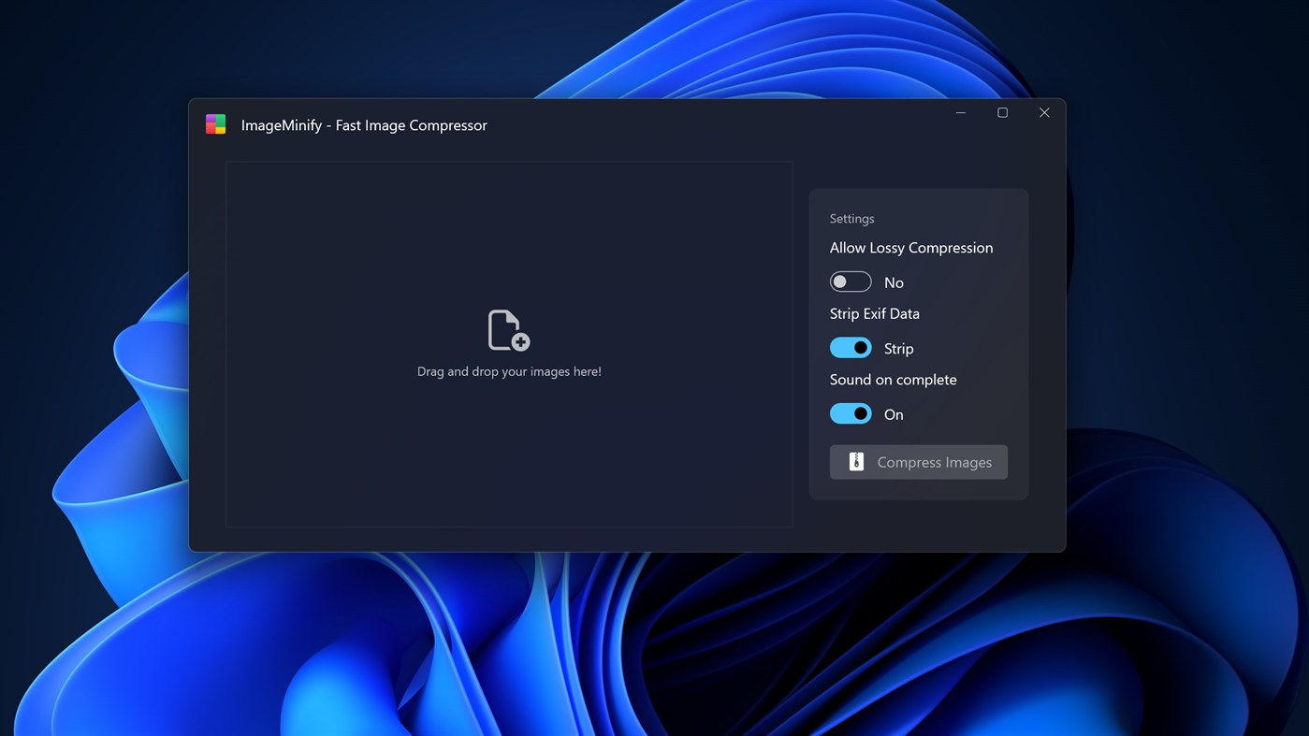Click the Allow Lossy Compression label

click(x=910, y=247)
